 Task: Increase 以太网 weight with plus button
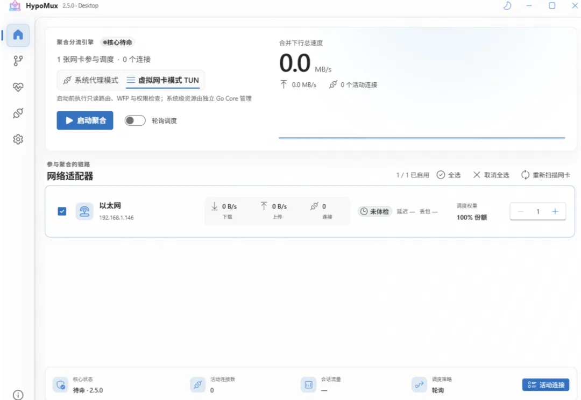tap(555, 211)
